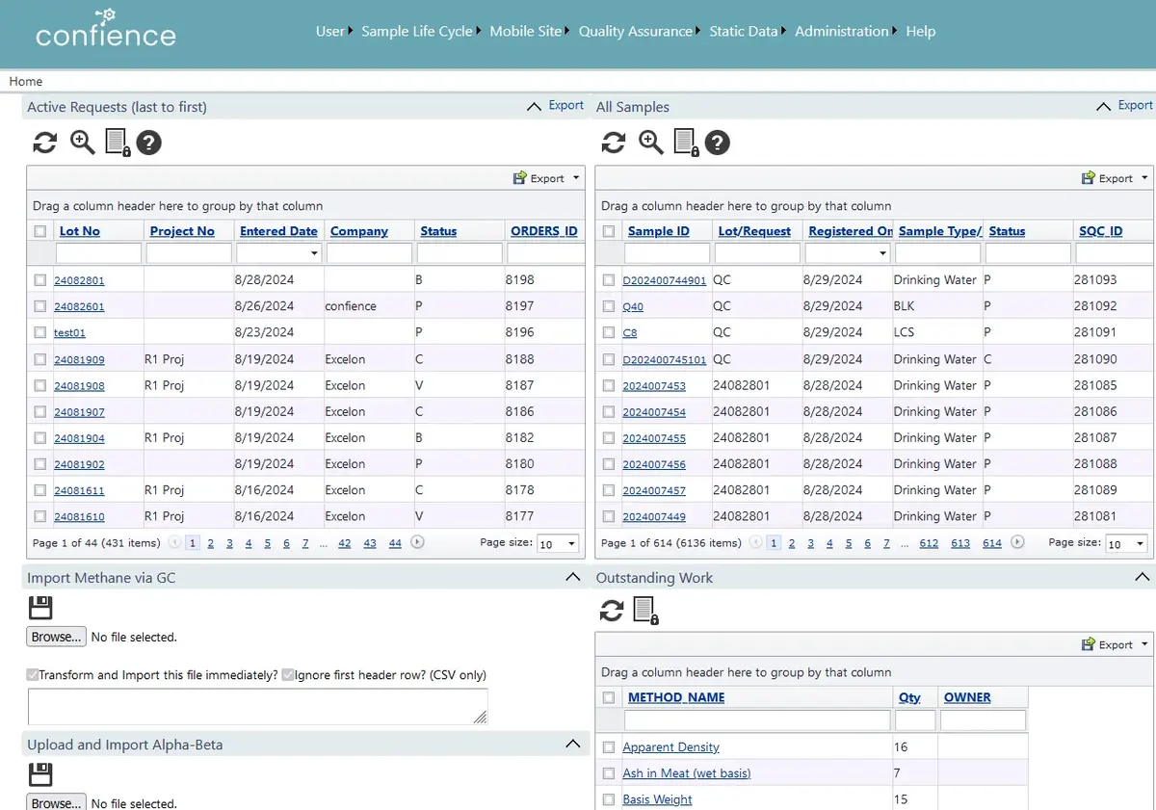Collapse the Import Methane via GC panel
The width and height of the screenshot is (1156, 810).
(x=572, y=577)
